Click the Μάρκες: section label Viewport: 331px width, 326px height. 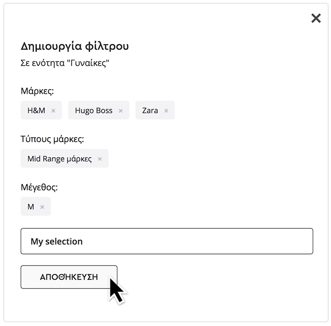pyautogui.click(x=37, y=91)
